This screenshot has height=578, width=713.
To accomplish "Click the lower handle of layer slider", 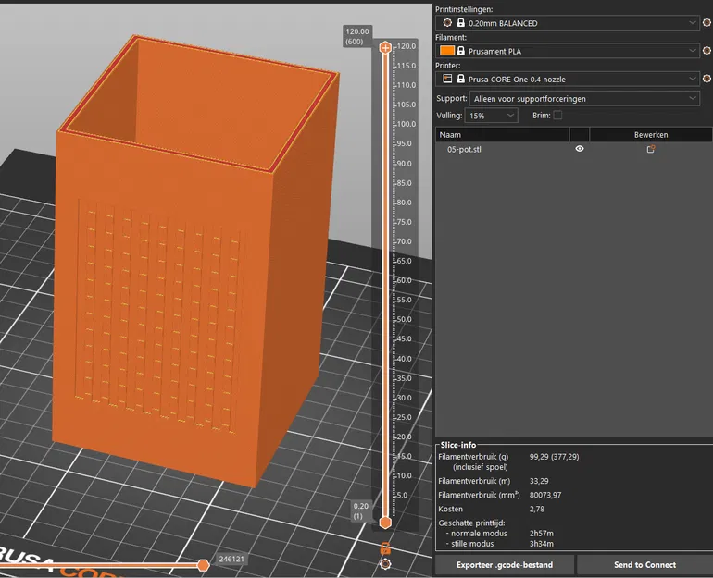I will tap(385, 523).
